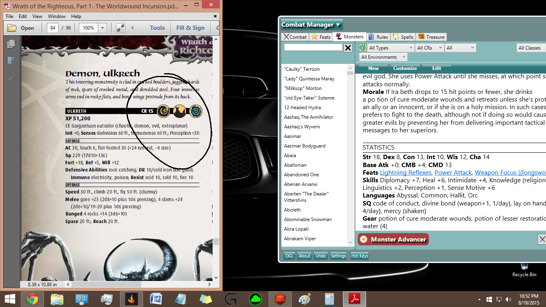Image resolution: width=546 pixels, height=307 pixels.
Task: Open Google Chrome from the taskbar
Action: (x=32, y=299)
